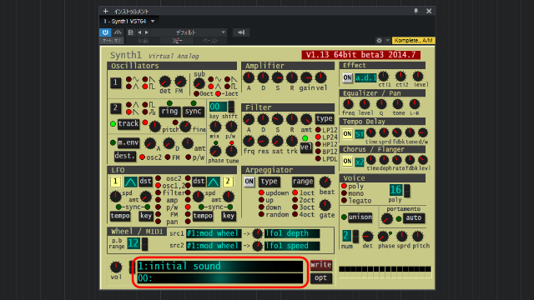This screenshot has width=534, height=300.
Task: Click the filter frq knob
Action: click(249, 141)
